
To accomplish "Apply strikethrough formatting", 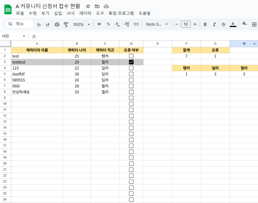I will point(223,24).
